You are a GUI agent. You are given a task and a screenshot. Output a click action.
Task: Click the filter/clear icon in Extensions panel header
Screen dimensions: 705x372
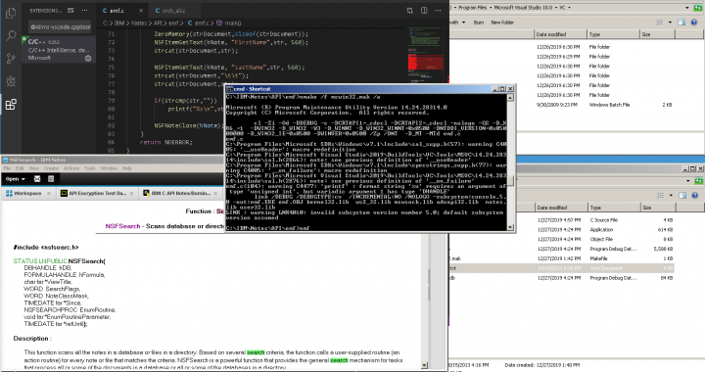(70, 11)
